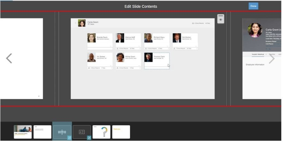Screen dimensions: 283x142
Task: Advance to the next slide with right arrow
Action: tap(272, 58)
